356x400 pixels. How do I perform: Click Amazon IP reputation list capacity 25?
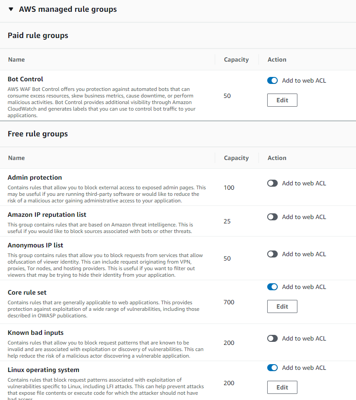click(x=227, y=222)
